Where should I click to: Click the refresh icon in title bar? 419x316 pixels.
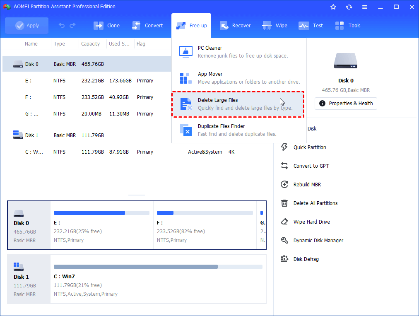click(x=349, y=7)
